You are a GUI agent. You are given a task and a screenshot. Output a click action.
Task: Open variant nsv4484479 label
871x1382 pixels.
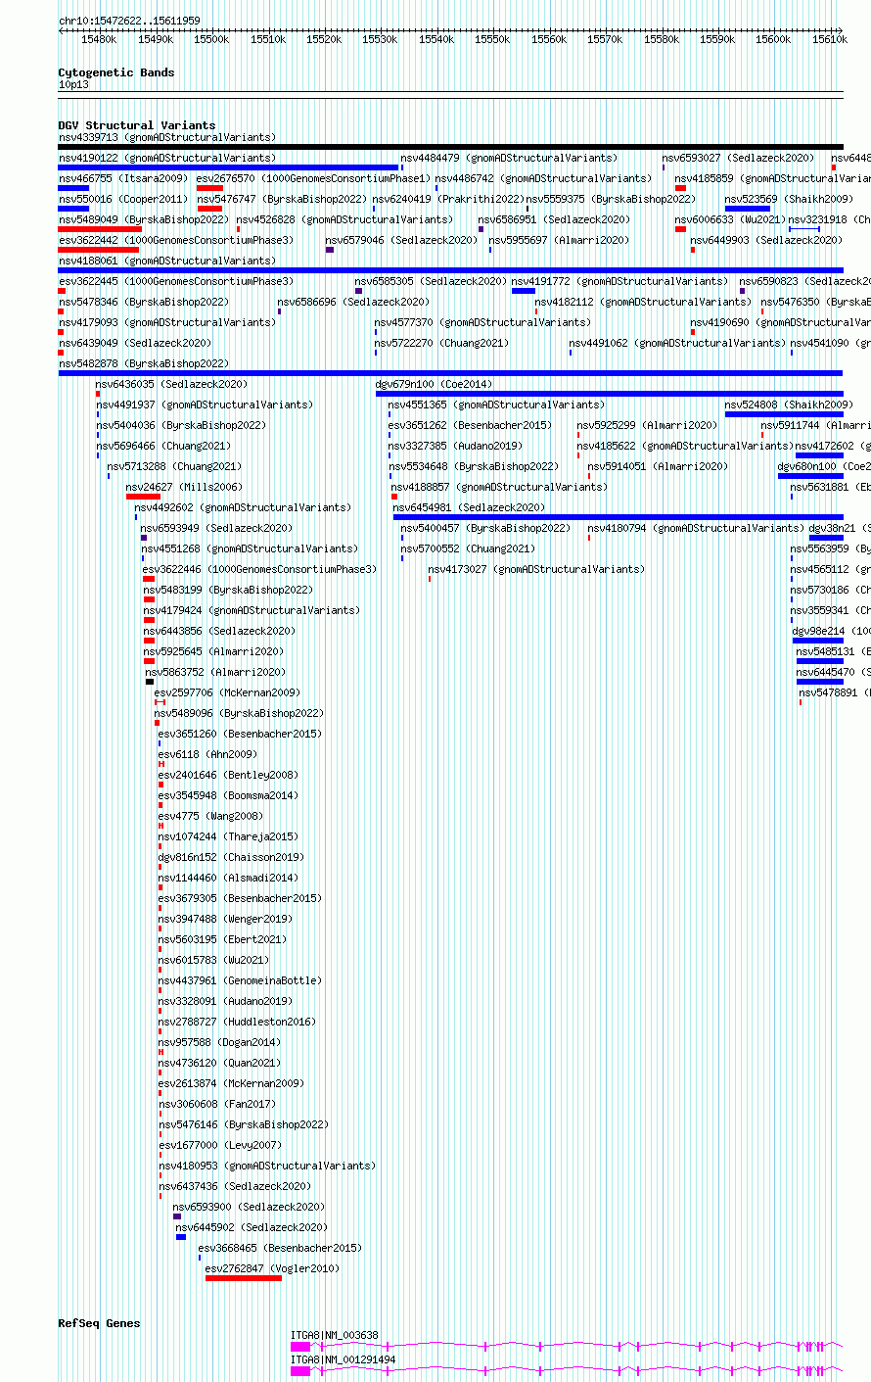509,158
